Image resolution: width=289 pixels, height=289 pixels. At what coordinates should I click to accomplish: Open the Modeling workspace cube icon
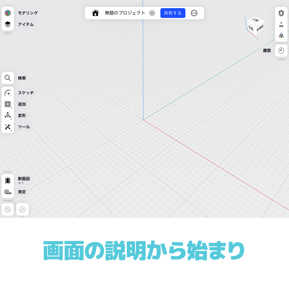coord(7,13)
